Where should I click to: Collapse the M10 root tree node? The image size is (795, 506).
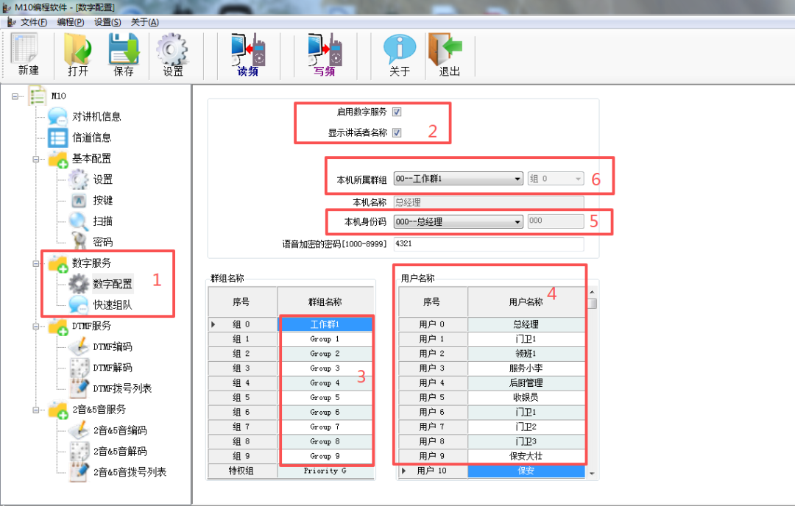15,96
